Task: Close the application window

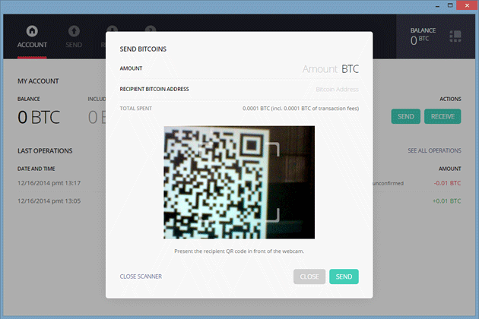Action: [467, 5]
